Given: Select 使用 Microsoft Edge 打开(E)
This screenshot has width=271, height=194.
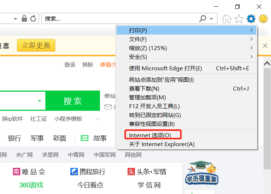Looking at the screenshot, I should click(187, 68).
